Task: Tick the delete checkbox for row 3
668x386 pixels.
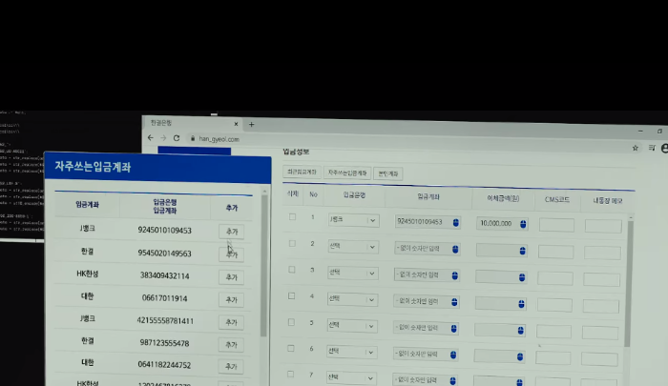Action: click(292, 270)
